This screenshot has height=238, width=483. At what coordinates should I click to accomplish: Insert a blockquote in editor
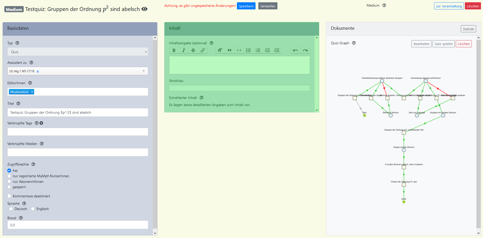point(229,50)
